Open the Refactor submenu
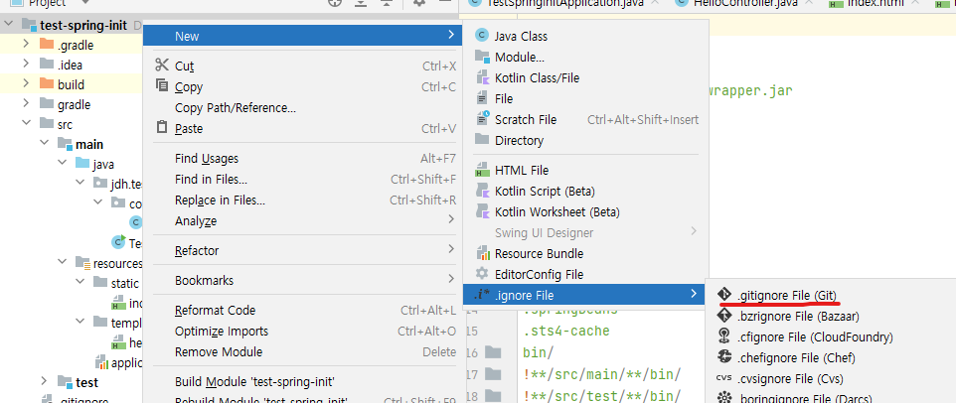The width and height of the screenshot is (956, 403). click(x=304, y=250)
